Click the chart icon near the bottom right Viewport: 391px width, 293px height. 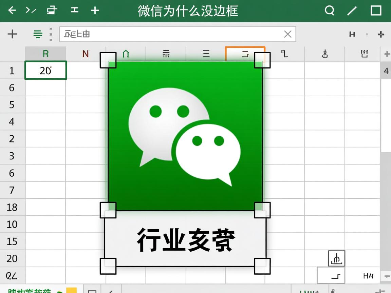pos(337,258)
